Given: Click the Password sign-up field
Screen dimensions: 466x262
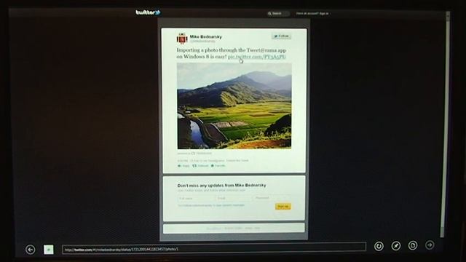Looking at the screenshot, I should click(x=272, y=197).
